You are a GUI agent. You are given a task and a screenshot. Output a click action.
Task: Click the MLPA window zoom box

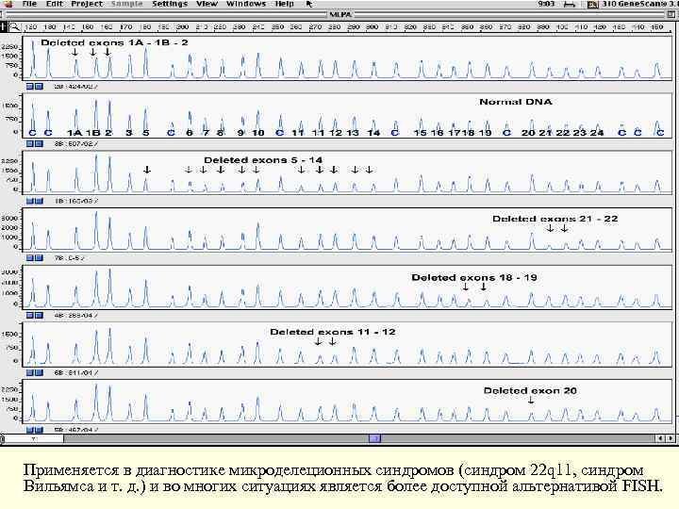671,14
